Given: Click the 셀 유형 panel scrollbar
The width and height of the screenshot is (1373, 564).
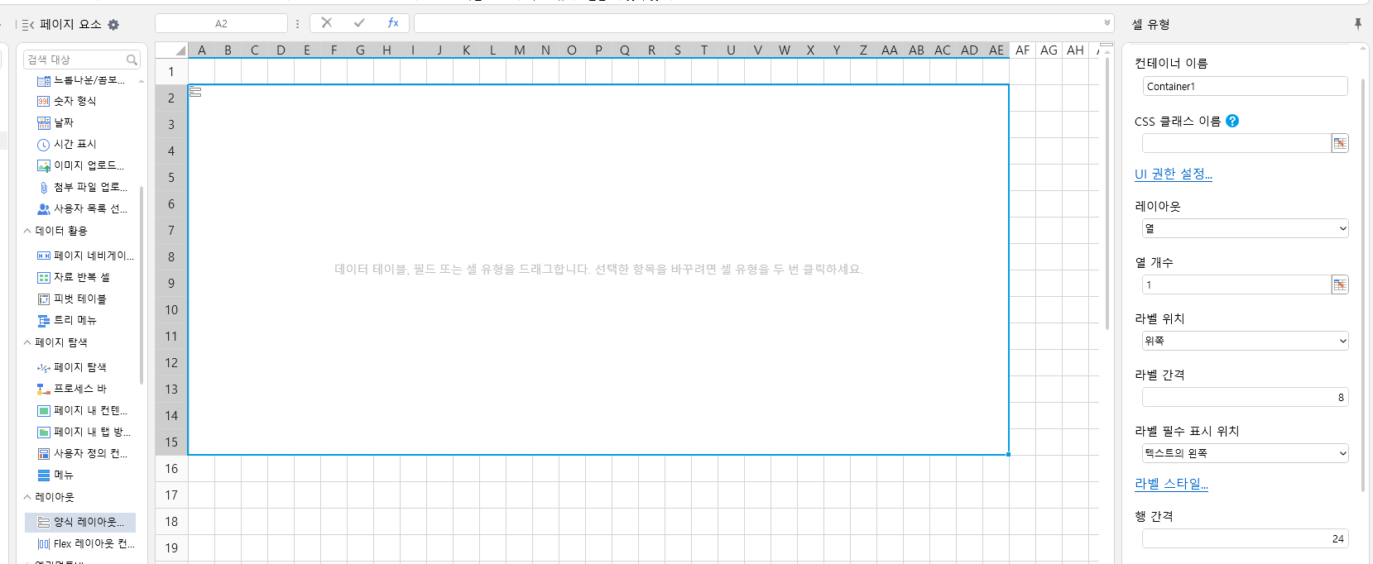Looking at the screenshot, I should (x=1363, y=285).
